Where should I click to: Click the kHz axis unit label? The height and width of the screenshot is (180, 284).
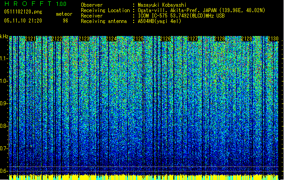4,36
